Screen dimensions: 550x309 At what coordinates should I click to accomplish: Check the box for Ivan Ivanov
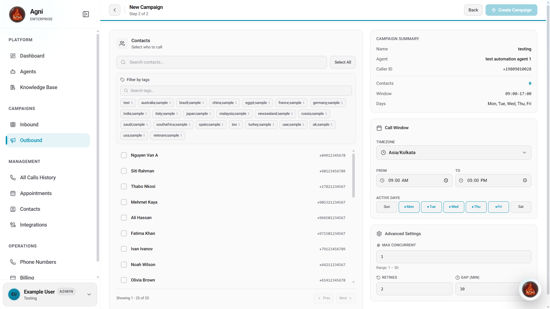click(124, 249)
